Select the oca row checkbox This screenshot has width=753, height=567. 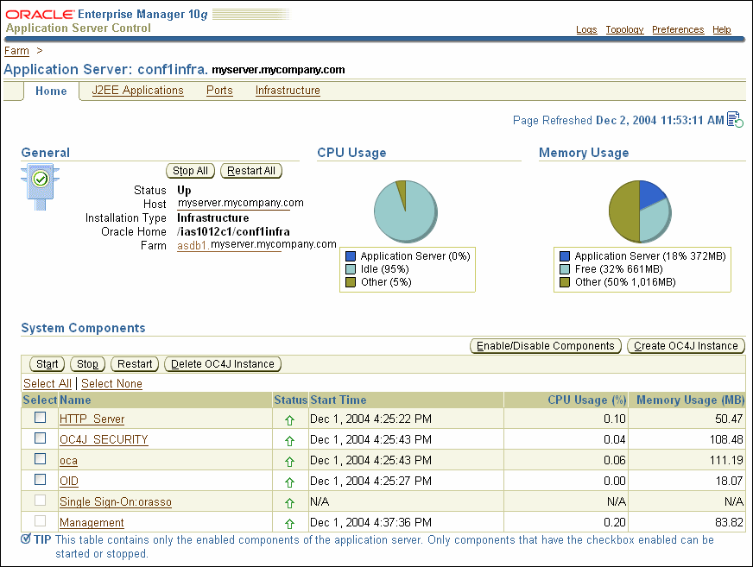(41, 458)
